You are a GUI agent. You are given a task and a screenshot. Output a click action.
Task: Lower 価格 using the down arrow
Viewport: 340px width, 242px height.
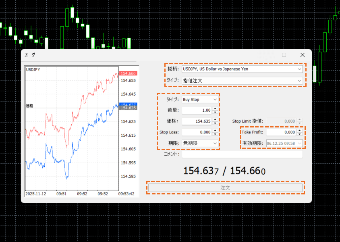click(x=215, y=123)
